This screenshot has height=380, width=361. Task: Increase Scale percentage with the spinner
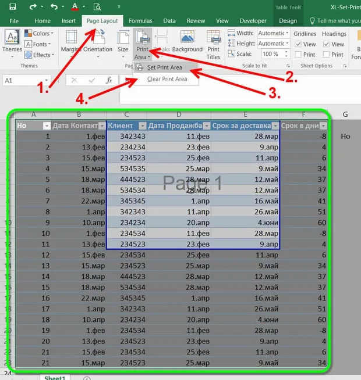click(286, 51)
